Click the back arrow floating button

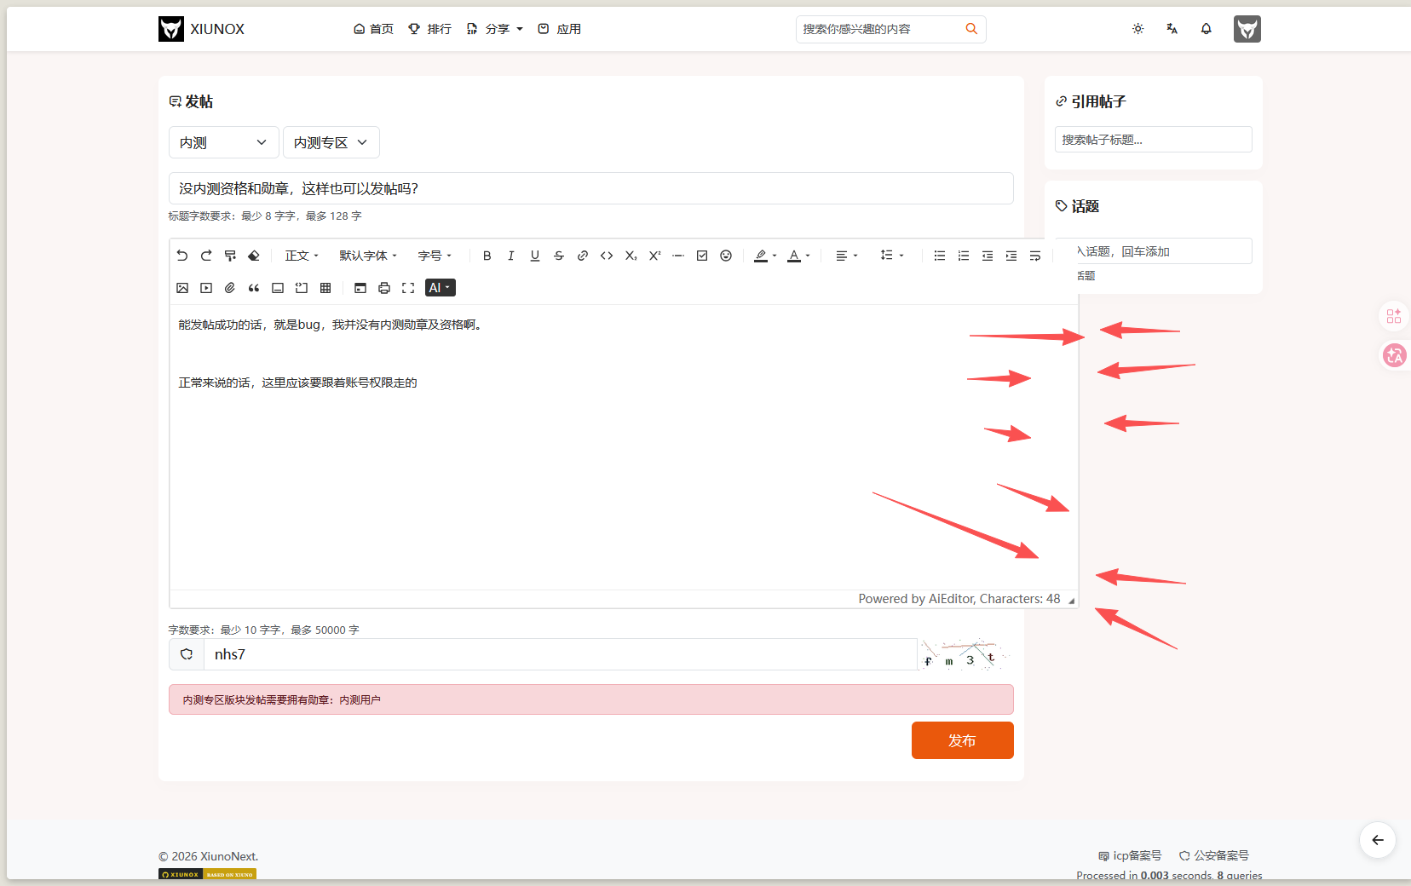1378,840
